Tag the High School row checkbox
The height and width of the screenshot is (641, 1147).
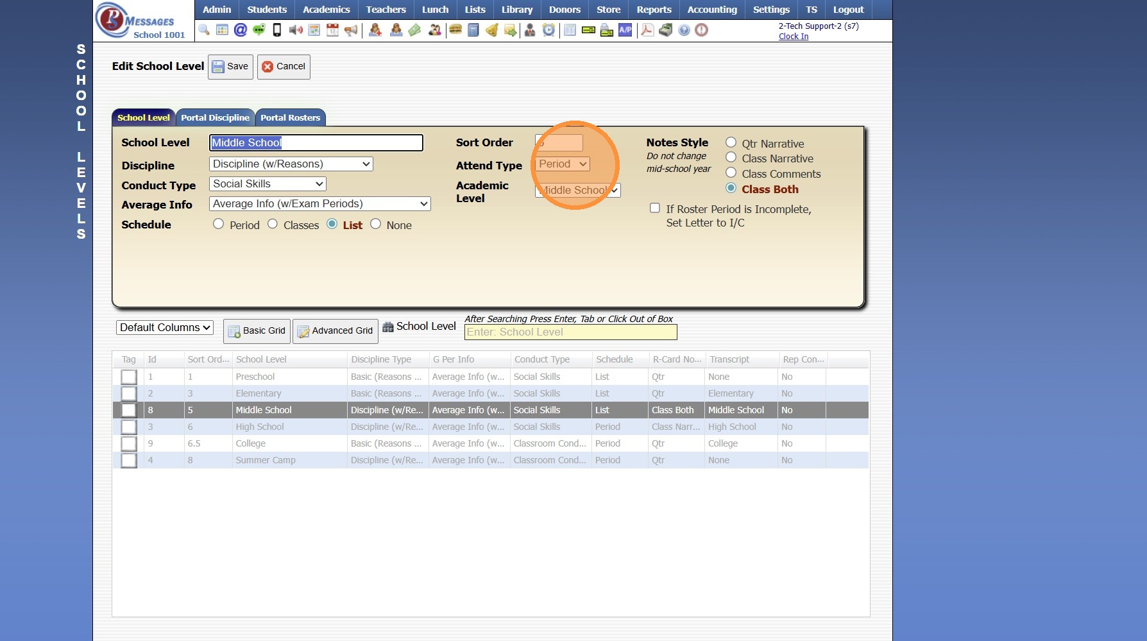coord(129,427)
